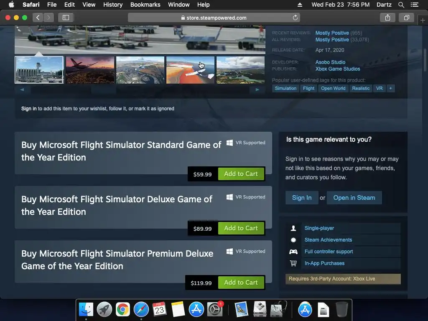Show the tab overview

coord(407,18)
